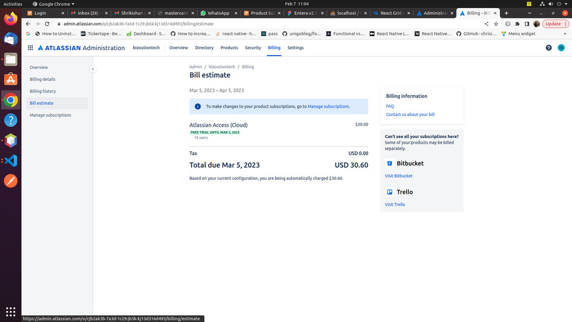This screenshot has width=572, height=322.
Task: Open the Atlassian app switcher grid icon
Action: point(30,48)
